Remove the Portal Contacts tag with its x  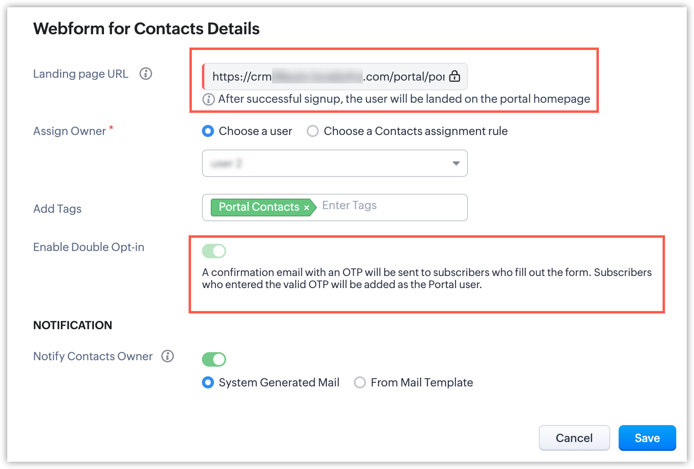307,208
